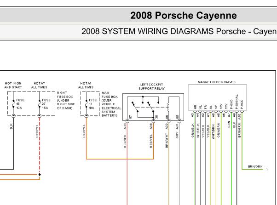Image resolution: width=277 pixels, height=205 pixels.
Task: Click the 'MAIN FUSE BOX' description text
Action: click(x=111, y=104)
